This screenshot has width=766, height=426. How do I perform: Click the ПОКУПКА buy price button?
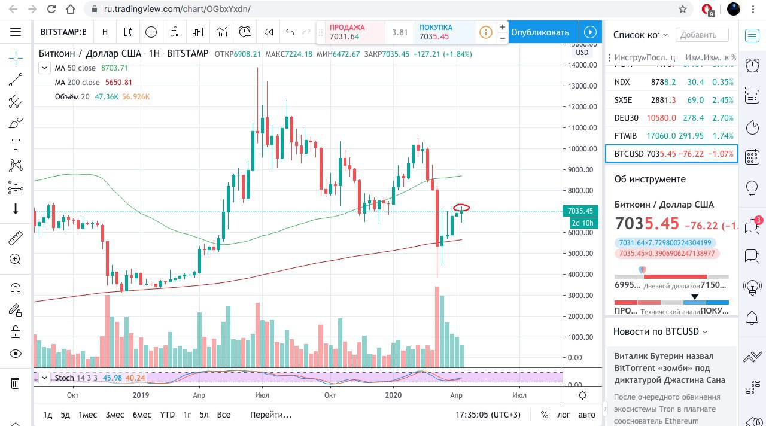click(x=444, y=32)
